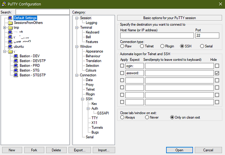This screenshot has height=155, width=225.
Task: Click the tmp folder icon
Action: pyautogui.click(x=10, y=28)
